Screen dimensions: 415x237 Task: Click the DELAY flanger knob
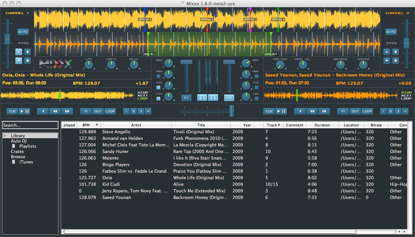pos(134,65)
